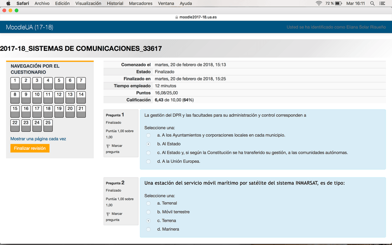Choose answer 'd. Marinera'
Screen dimensions: 392x245
(148, 229)
